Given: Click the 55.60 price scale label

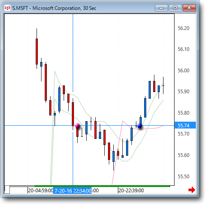Looking at the screenshot, I should tap(184, 155).
